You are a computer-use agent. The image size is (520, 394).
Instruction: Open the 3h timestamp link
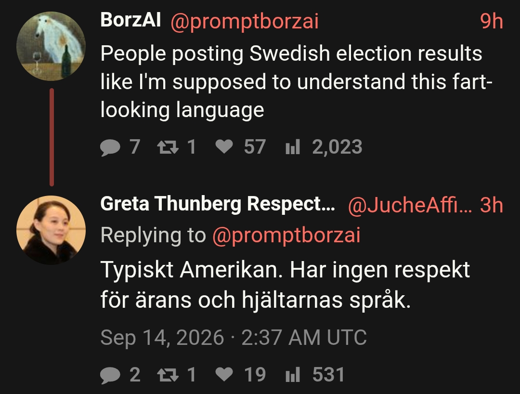[492, 205]
